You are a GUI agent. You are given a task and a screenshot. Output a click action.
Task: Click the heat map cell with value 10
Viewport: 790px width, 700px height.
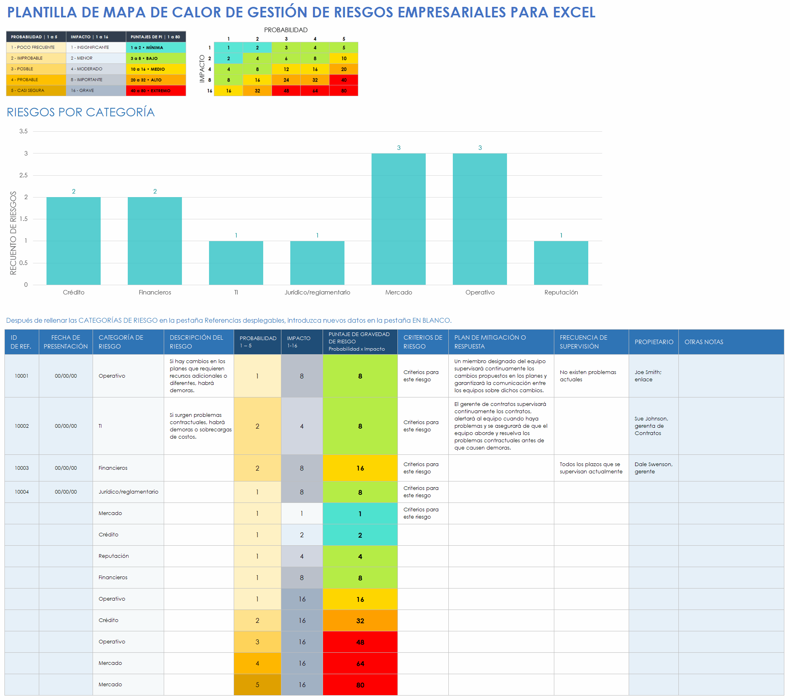(x=344, y=58)
